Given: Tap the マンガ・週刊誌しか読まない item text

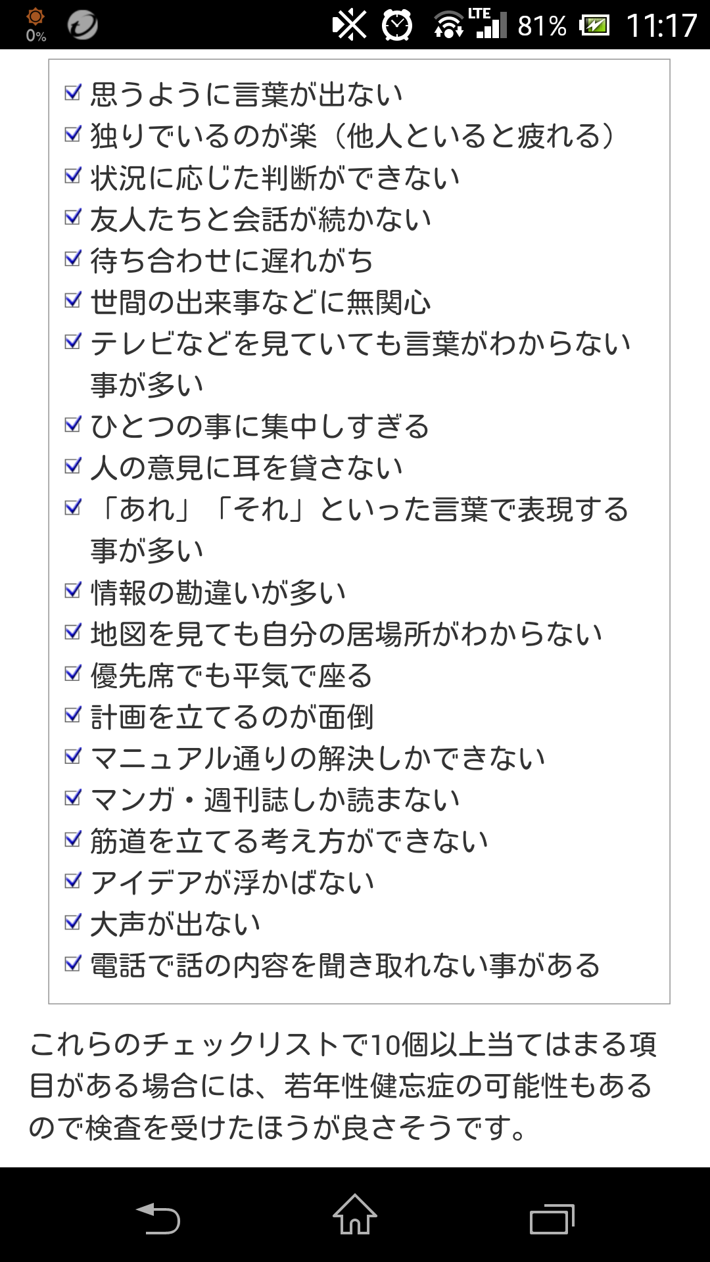Looking at the screenshot, I should tap(275, 800).
